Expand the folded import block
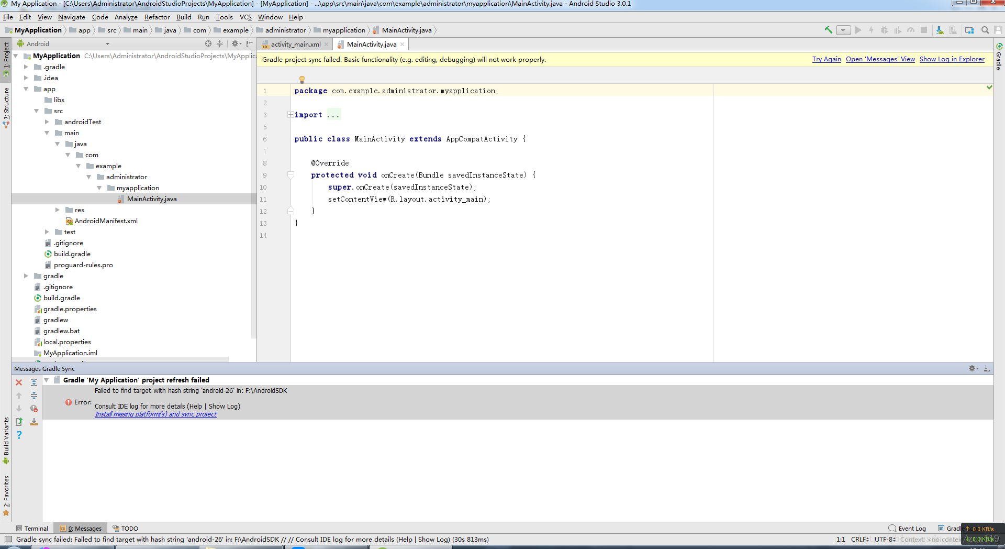 [290, 115]
